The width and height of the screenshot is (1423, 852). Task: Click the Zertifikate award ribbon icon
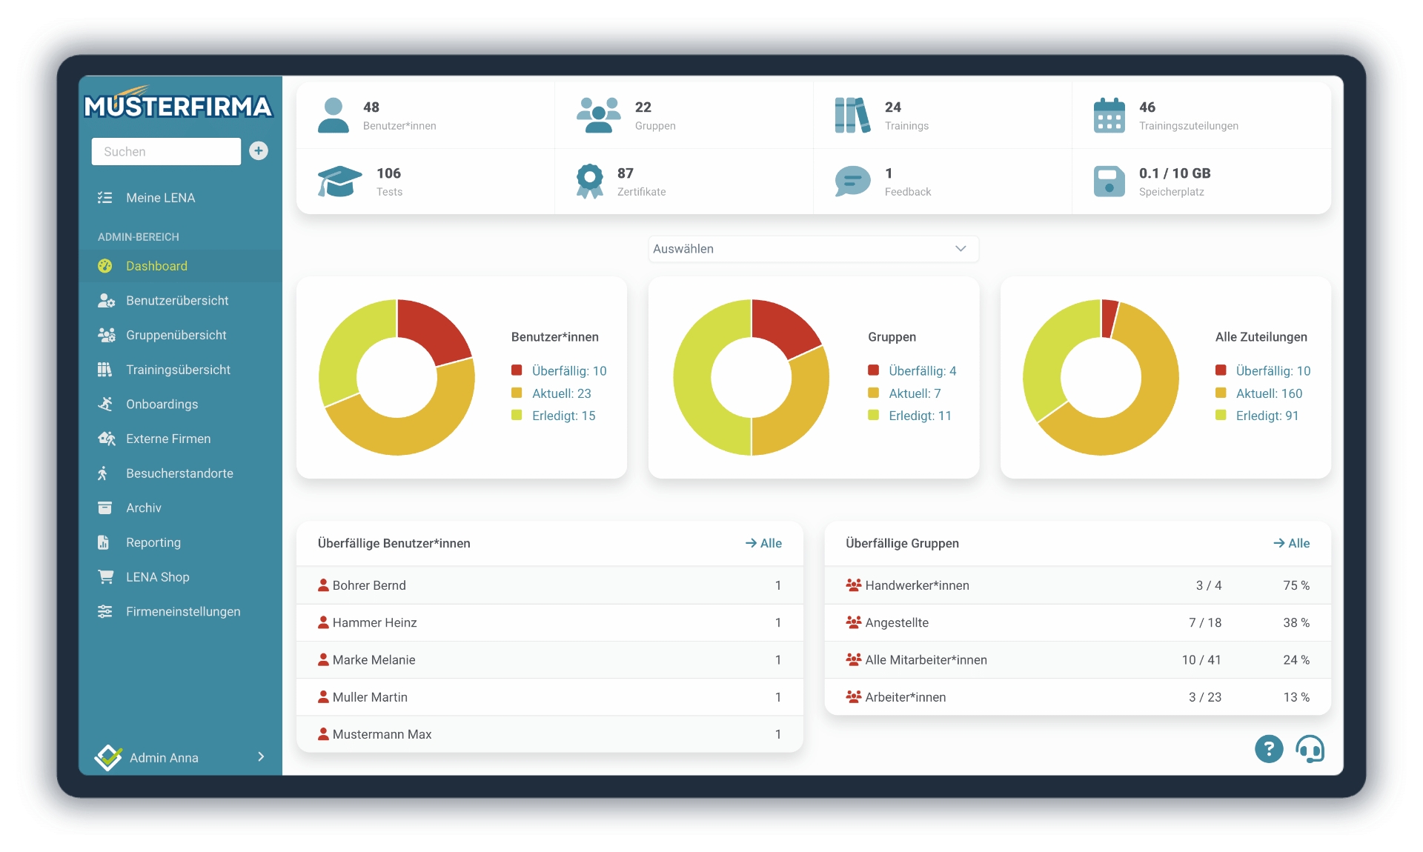(590, 181)
